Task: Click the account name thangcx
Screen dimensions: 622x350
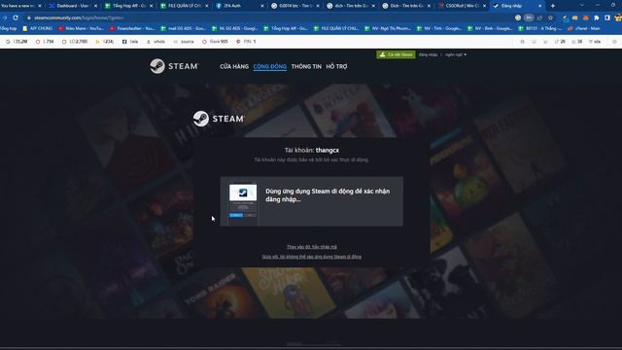Action: 328,151
